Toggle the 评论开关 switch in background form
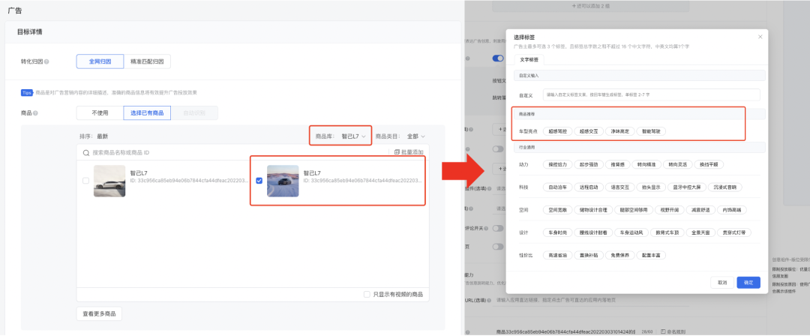The image size is (810, 336). (x=498, y=228)
